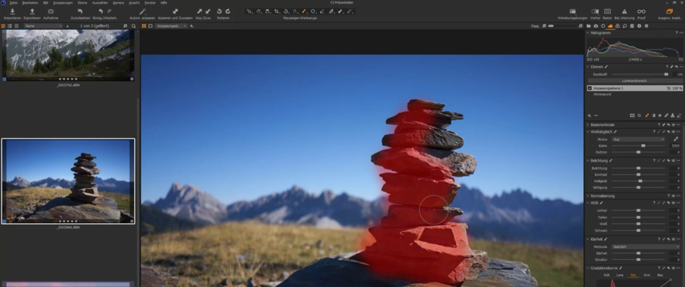The image size is (685, 287).
Task: Open the gear output tool tab
Action: click(x=646, y=26)
